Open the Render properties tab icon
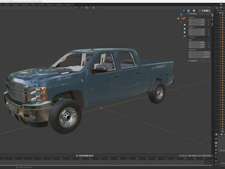The height and width of the screenshot is (169, 225). pyautogui.click(x=216, y=143)
